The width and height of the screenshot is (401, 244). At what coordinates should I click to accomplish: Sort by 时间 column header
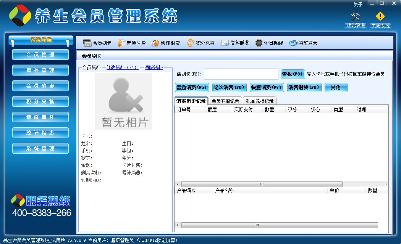[371, 109]
